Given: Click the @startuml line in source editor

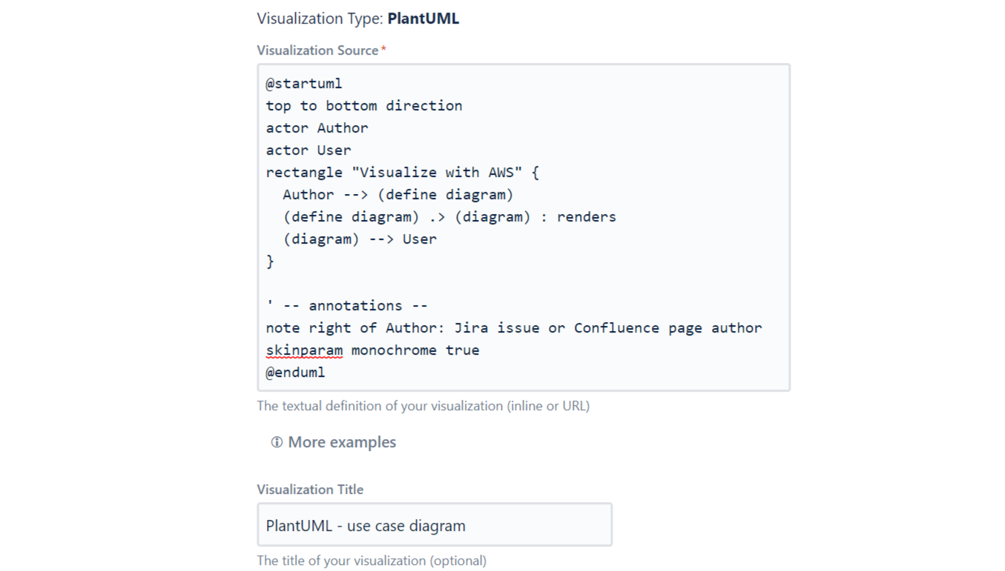Looking at the screenshot, I should tap(304, 84).
